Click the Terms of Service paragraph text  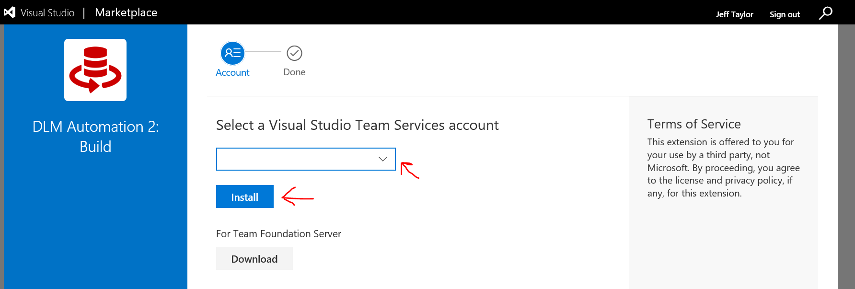click(x=723, y=168)
